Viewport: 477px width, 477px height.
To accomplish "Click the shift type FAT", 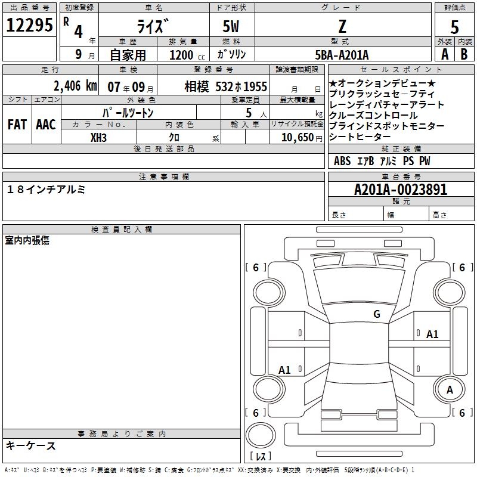I will click(x=17, y=125).
